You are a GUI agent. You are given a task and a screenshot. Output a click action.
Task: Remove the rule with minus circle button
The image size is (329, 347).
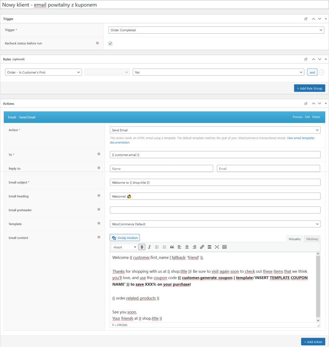(x=322, y=73)
